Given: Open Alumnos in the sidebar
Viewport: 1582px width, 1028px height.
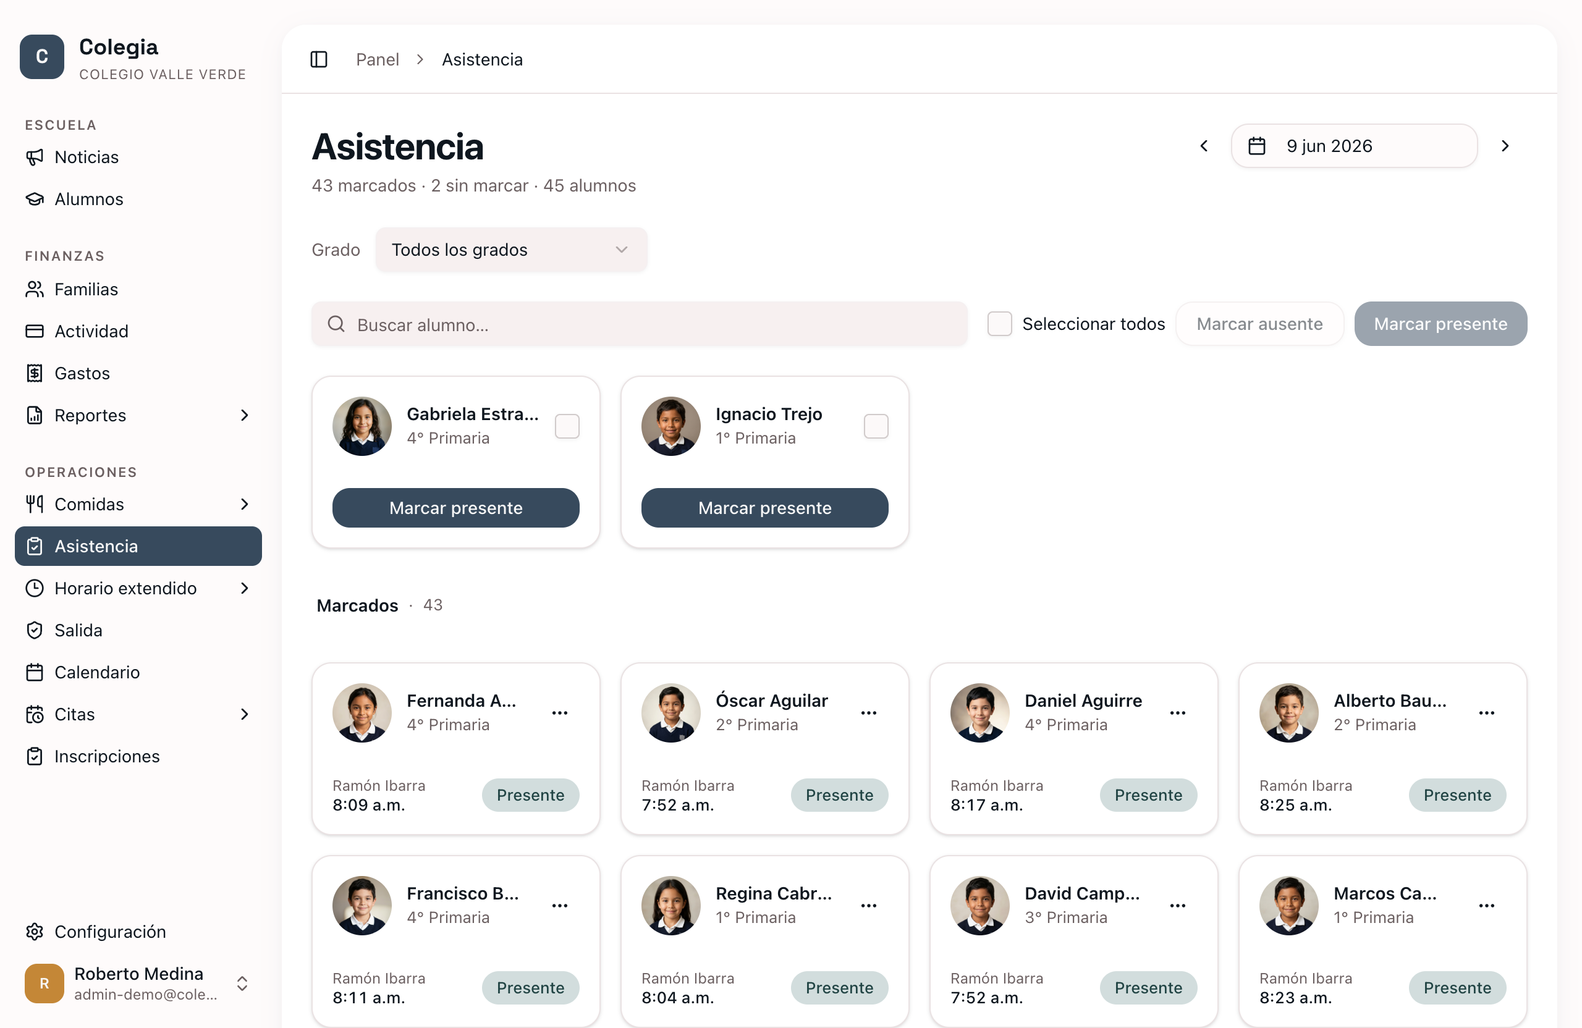Looking at the screenshot, I should click(x=138, y=199).
